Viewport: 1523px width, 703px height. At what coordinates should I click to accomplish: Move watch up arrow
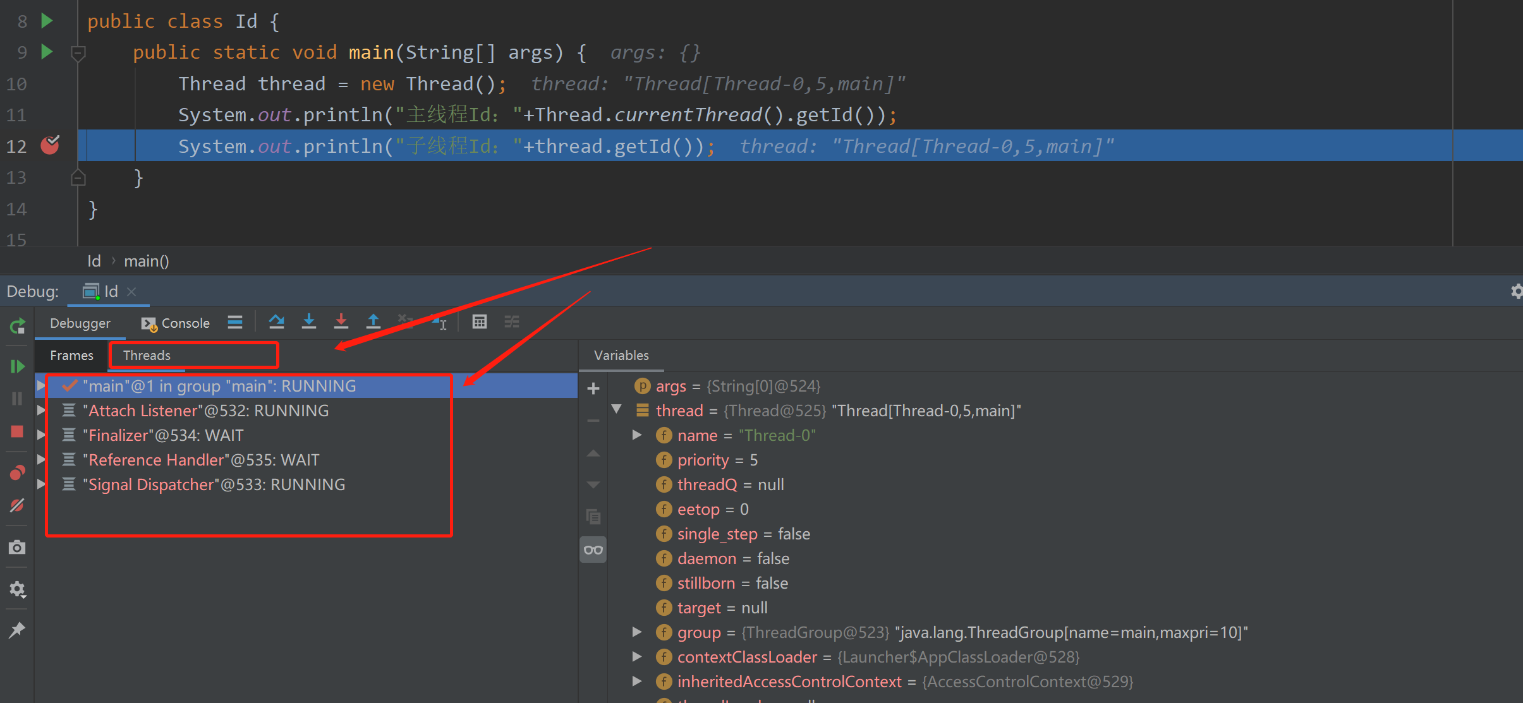click(x=593, y=454)
